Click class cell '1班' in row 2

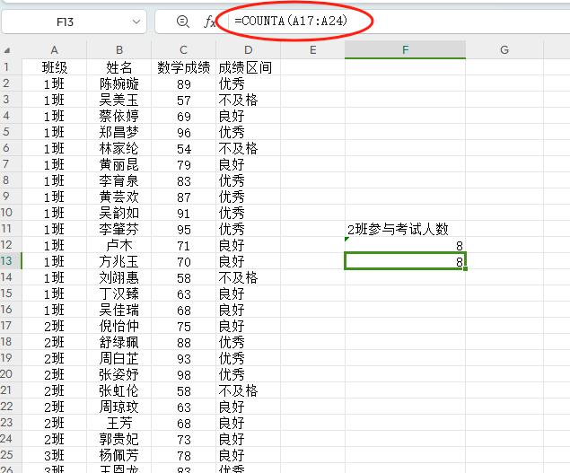coord(54,83)
